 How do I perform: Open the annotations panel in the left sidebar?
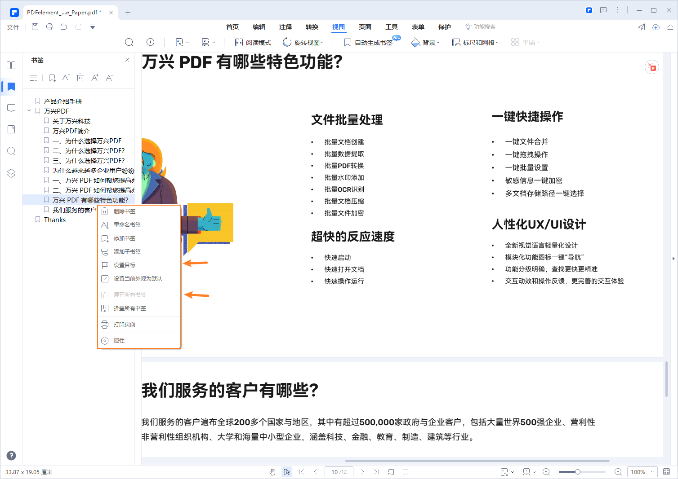11,108
